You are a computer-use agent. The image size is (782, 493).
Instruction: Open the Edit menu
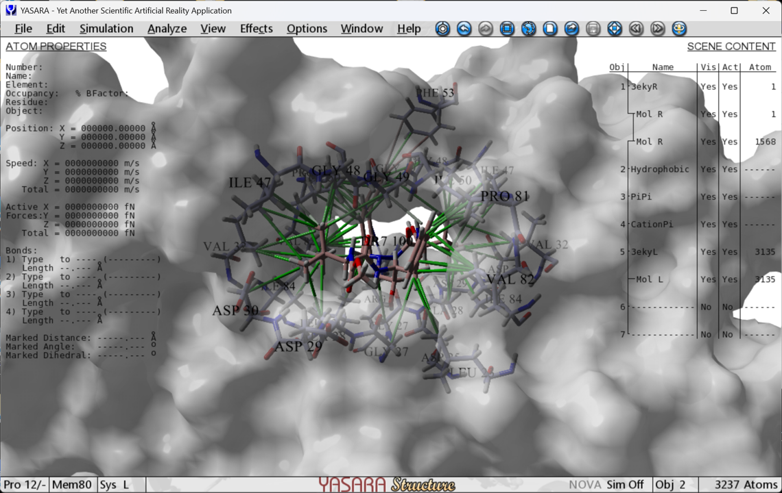[56, 29]
